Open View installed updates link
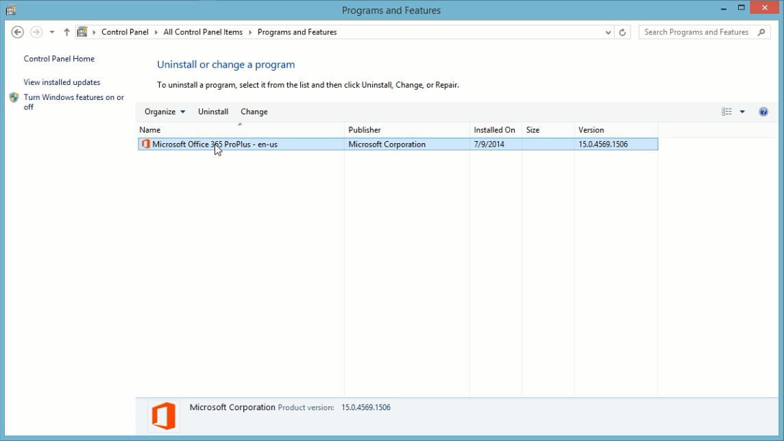This screenshot has width=784, height=441. [x=62, y=82]
